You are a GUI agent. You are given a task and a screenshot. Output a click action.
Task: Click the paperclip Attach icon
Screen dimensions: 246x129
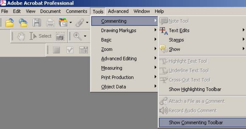80,23
